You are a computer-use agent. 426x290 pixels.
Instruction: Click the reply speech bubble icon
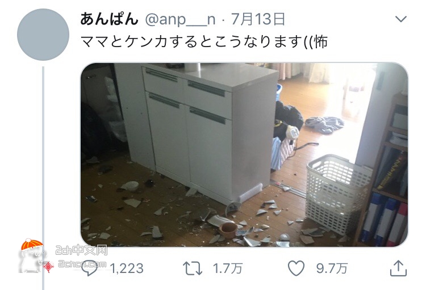pos(90,268)
